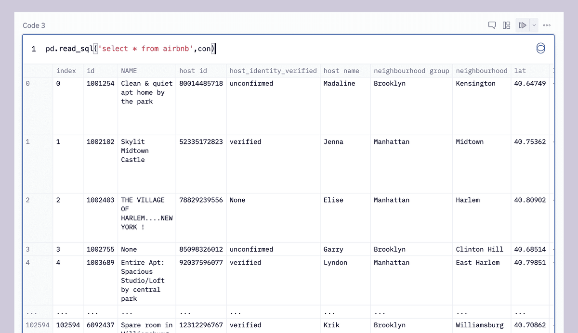Click the Harlem neighbourhood cell
This screenshot has width=578, height=333.
468,200
